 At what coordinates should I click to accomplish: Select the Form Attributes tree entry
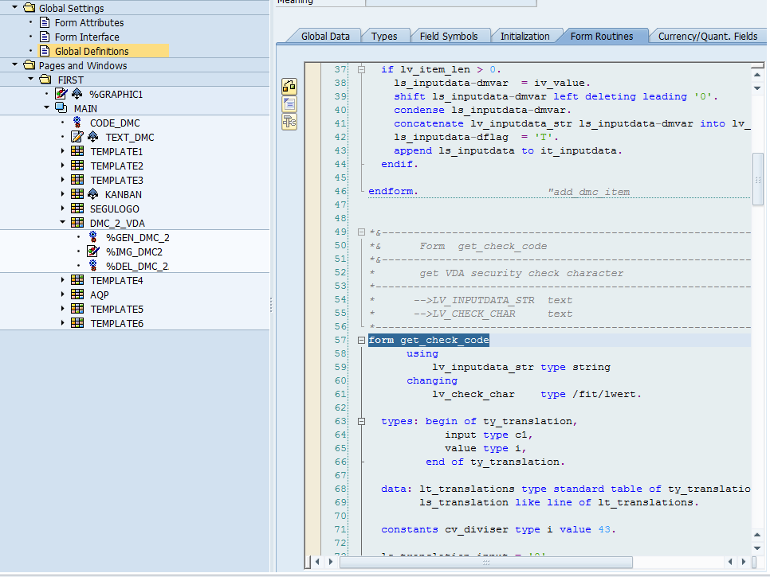[88, 22]
